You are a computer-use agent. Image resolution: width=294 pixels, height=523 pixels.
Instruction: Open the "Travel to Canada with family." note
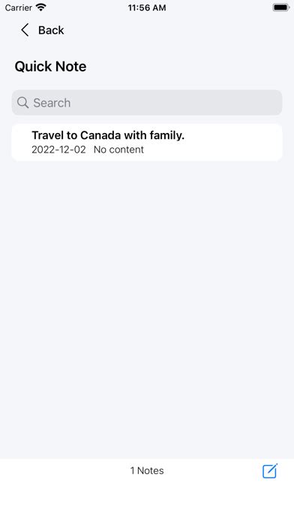(147, 142)
